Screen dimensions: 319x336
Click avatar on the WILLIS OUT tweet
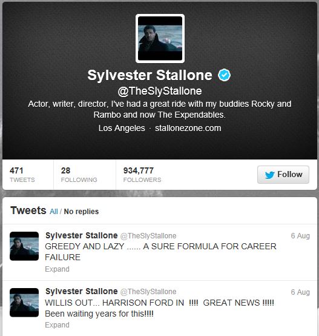24,303
